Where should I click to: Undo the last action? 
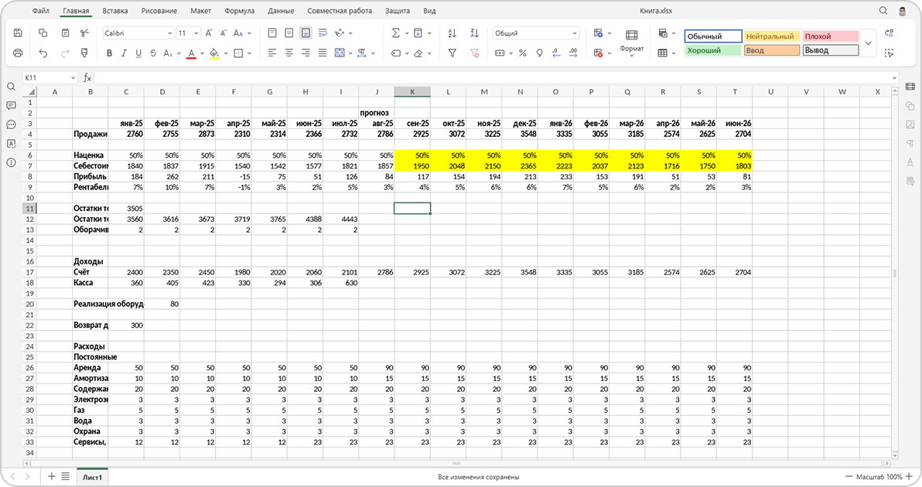43,53
